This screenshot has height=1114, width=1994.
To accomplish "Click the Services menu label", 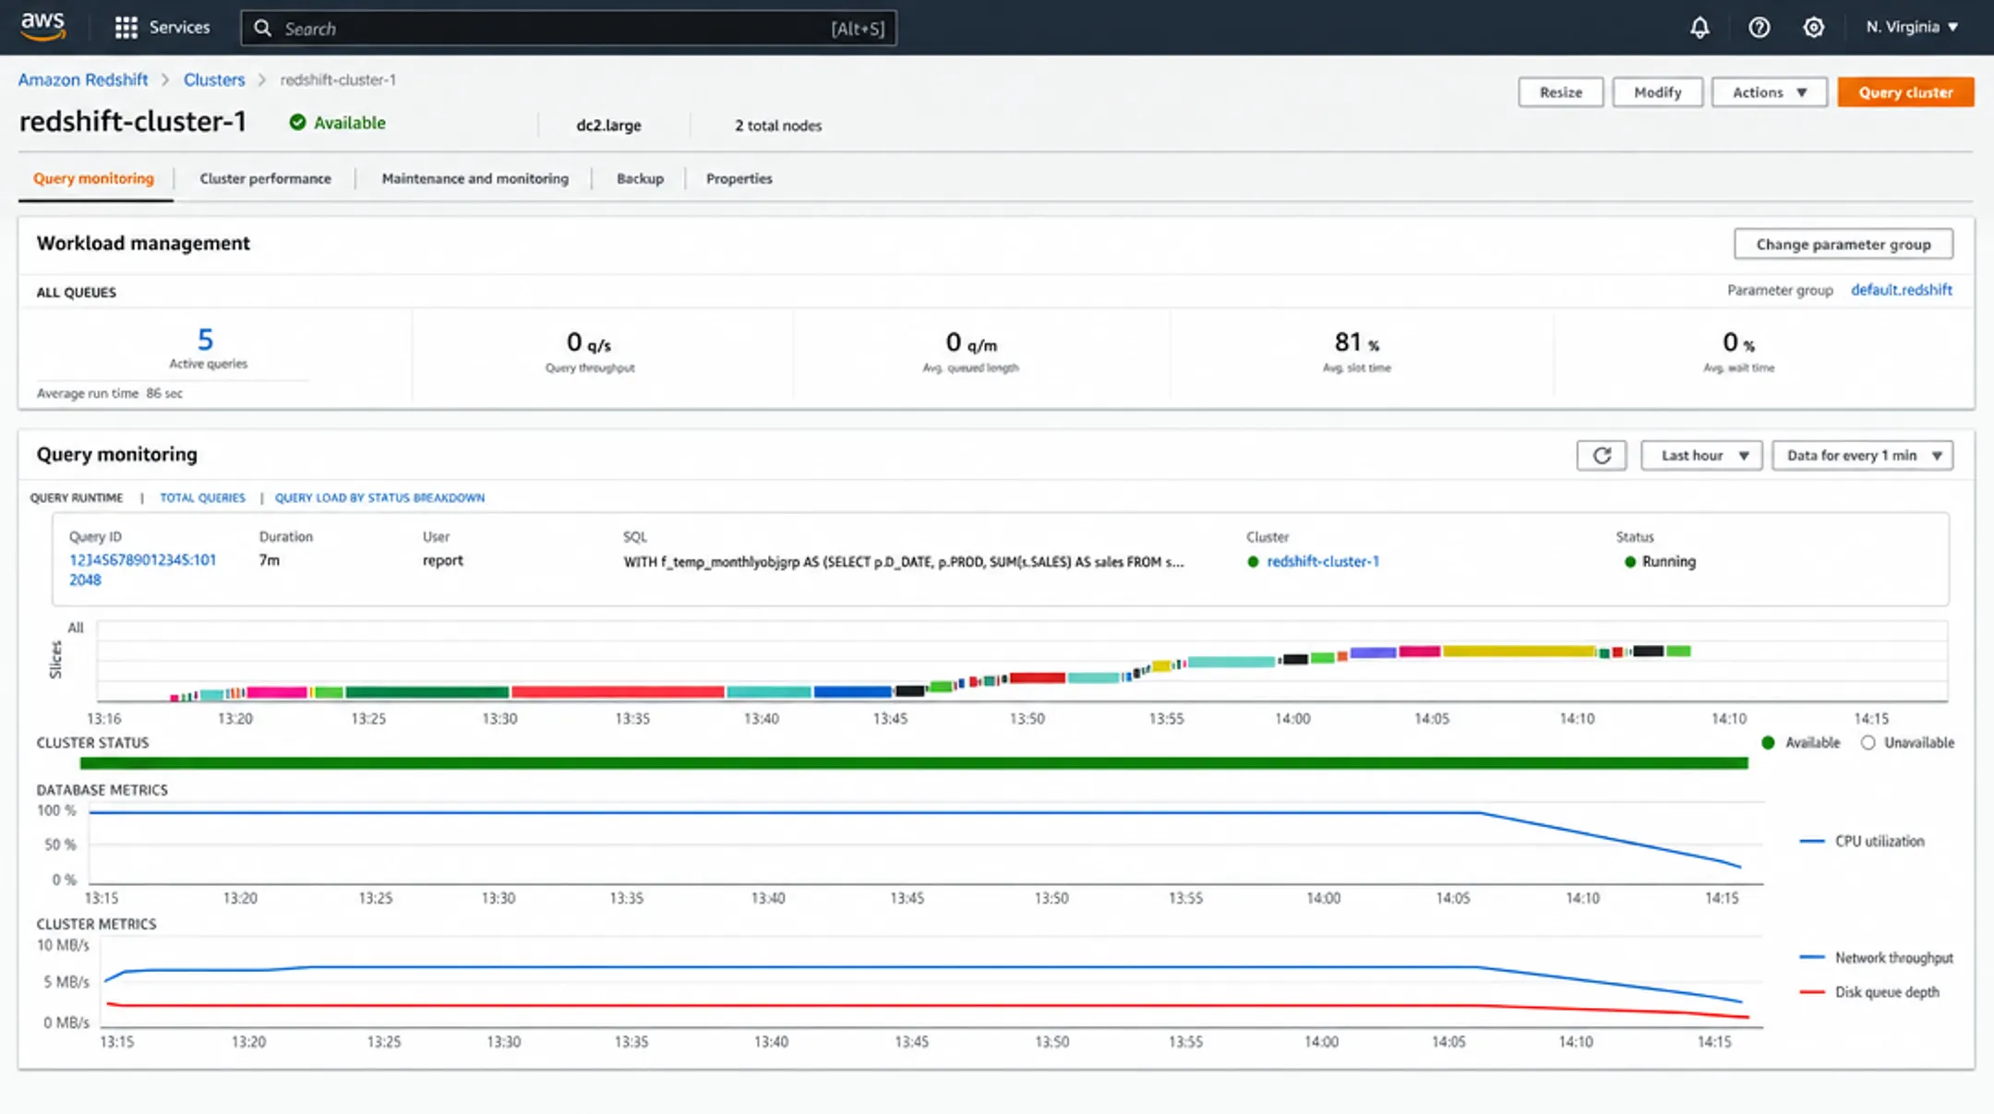I will (x=179, y=28).
